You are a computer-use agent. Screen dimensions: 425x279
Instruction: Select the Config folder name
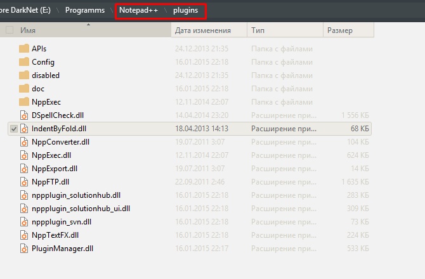pyautogui.click(x=43, y=62)
